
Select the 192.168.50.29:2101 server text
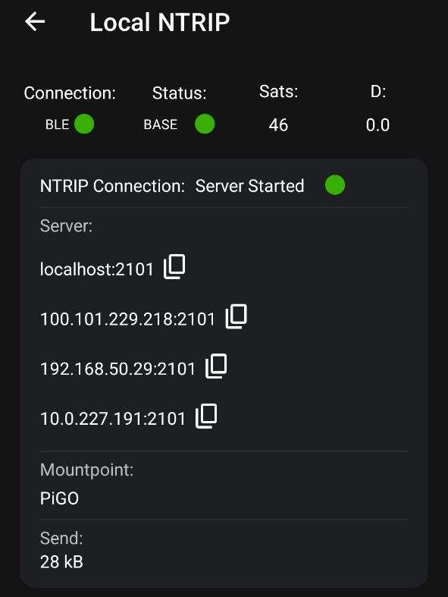[x=117, y=369]
